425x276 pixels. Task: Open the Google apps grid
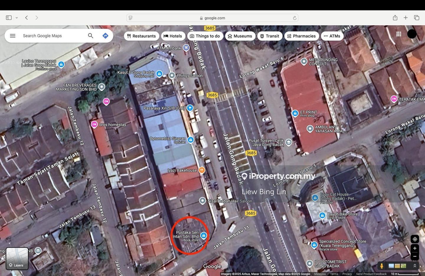pos(399,34)
